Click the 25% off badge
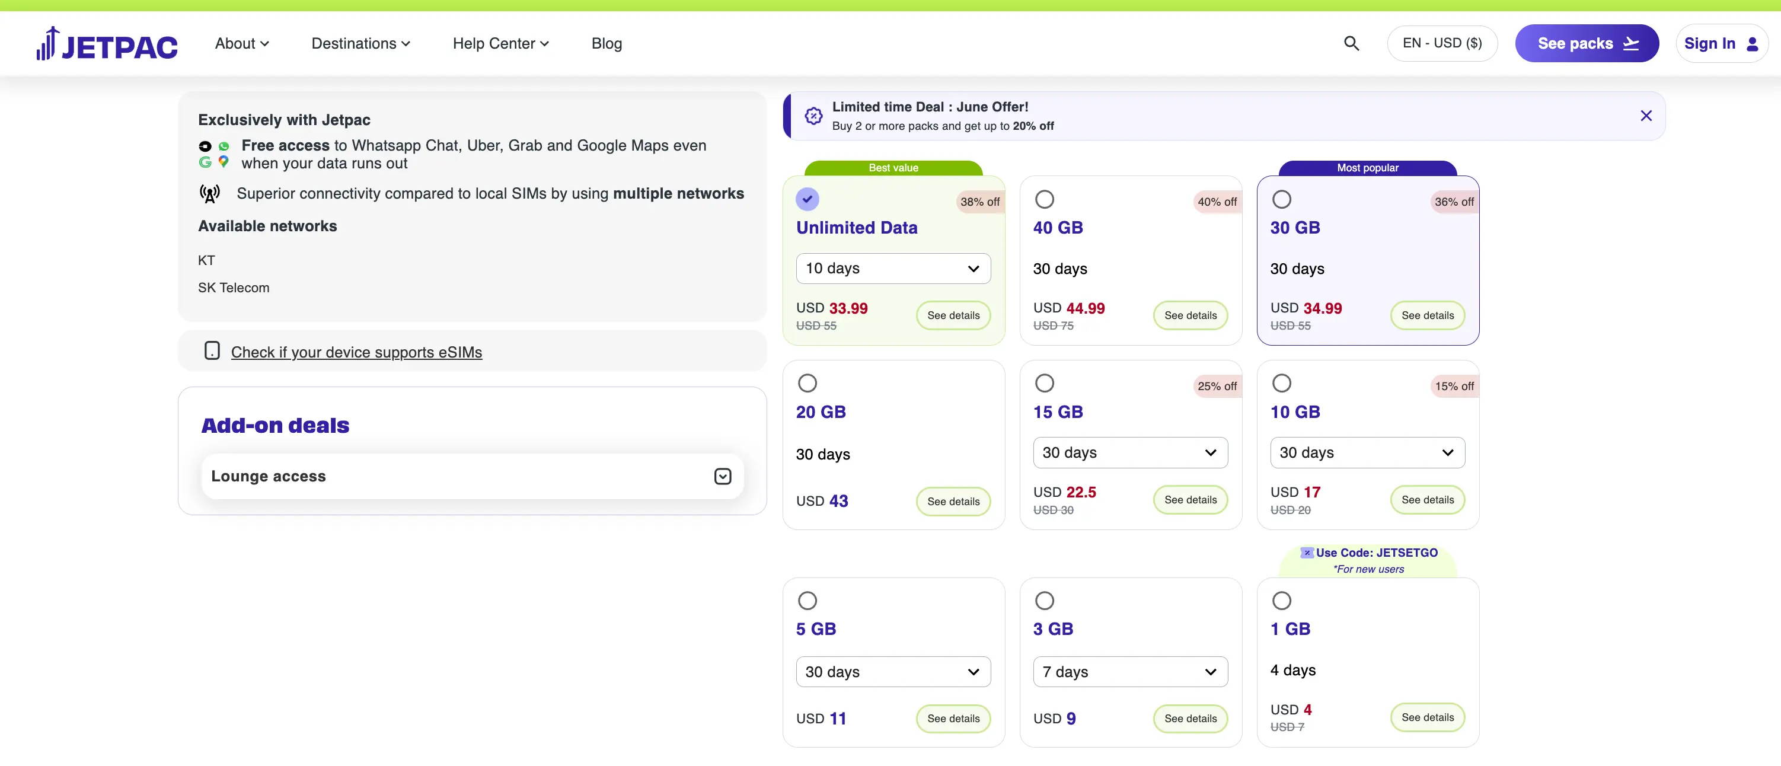This screenshot has width=1781, height=766. tap(1217, 387)
